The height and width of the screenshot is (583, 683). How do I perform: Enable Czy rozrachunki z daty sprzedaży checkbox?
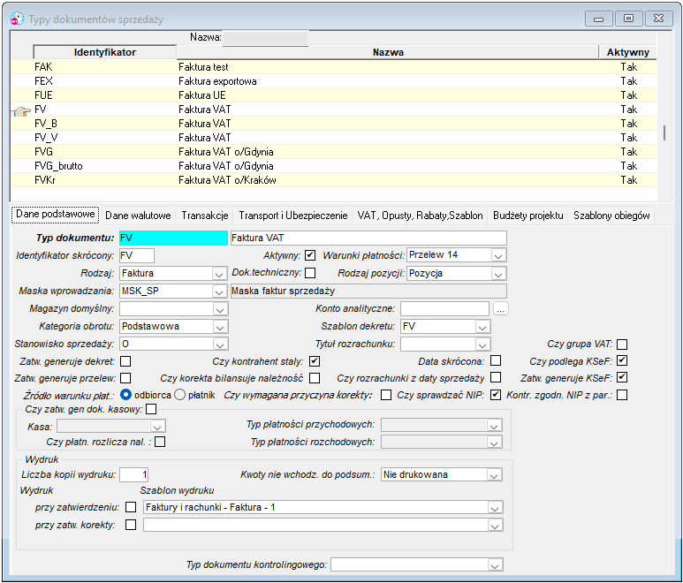tap(496, 377)
